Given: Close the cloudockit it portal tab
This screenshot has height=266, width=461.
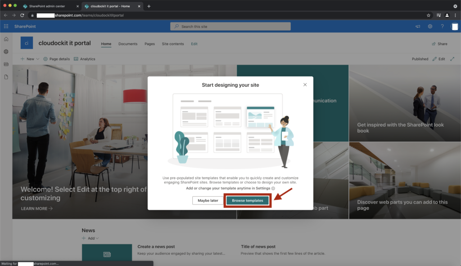Looking at the screenshot, I should pos(139,6).
